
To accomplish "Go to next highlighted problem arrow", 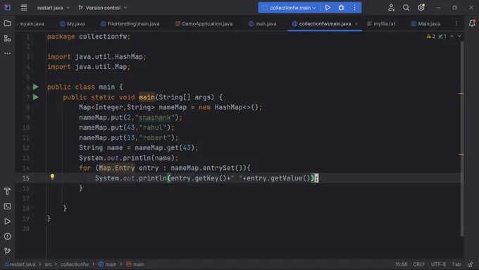I will click(x=459, y=37).
